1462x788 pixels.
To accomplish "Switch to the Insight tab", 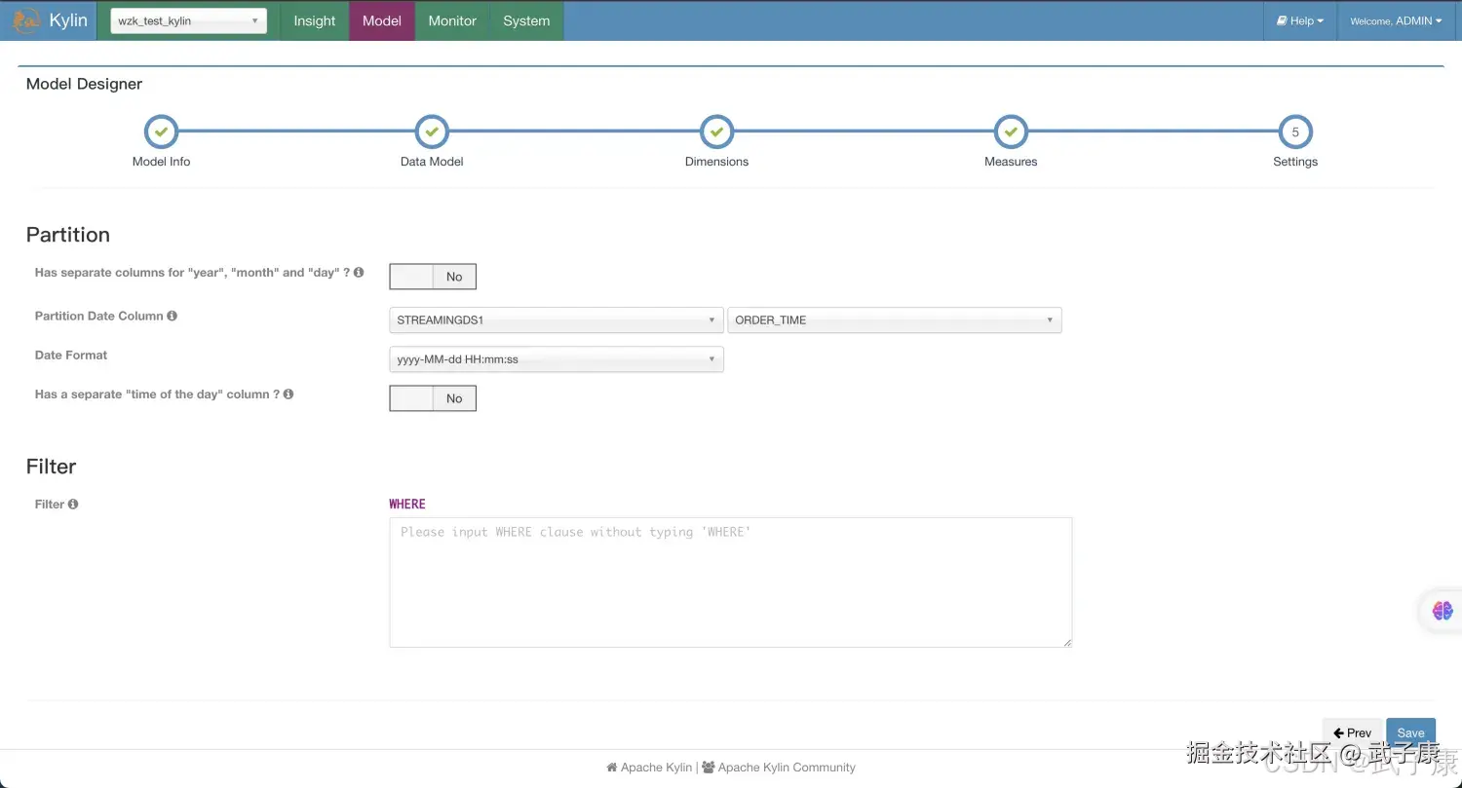I will 314,19.
